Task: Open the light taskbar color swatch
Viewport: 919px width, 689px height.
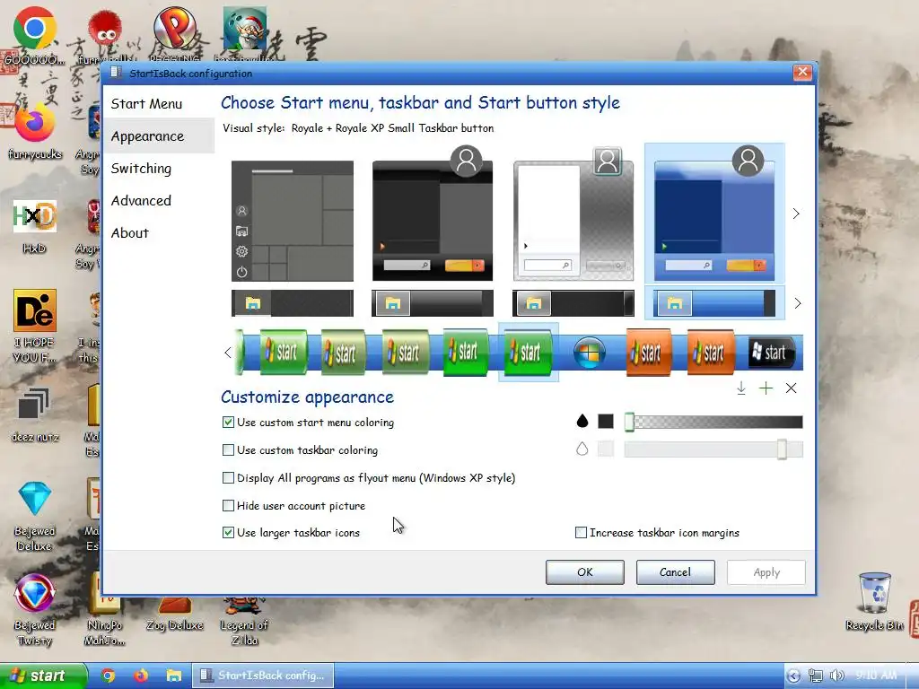Action: (x=606, y=449)
